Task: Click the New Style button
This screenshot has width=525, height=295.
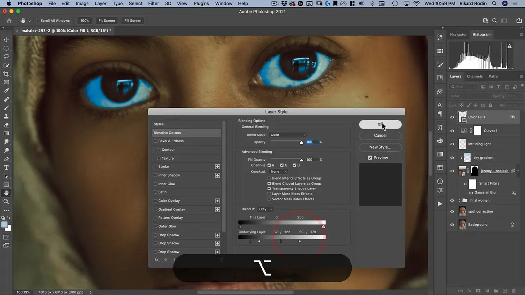Action: pyautogui.click(x=380, y=147)
